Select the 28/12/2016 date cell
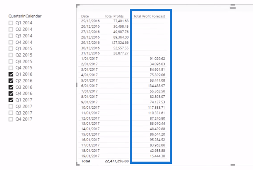This screenshot has width=253, height=170. (x=90, y=37)
